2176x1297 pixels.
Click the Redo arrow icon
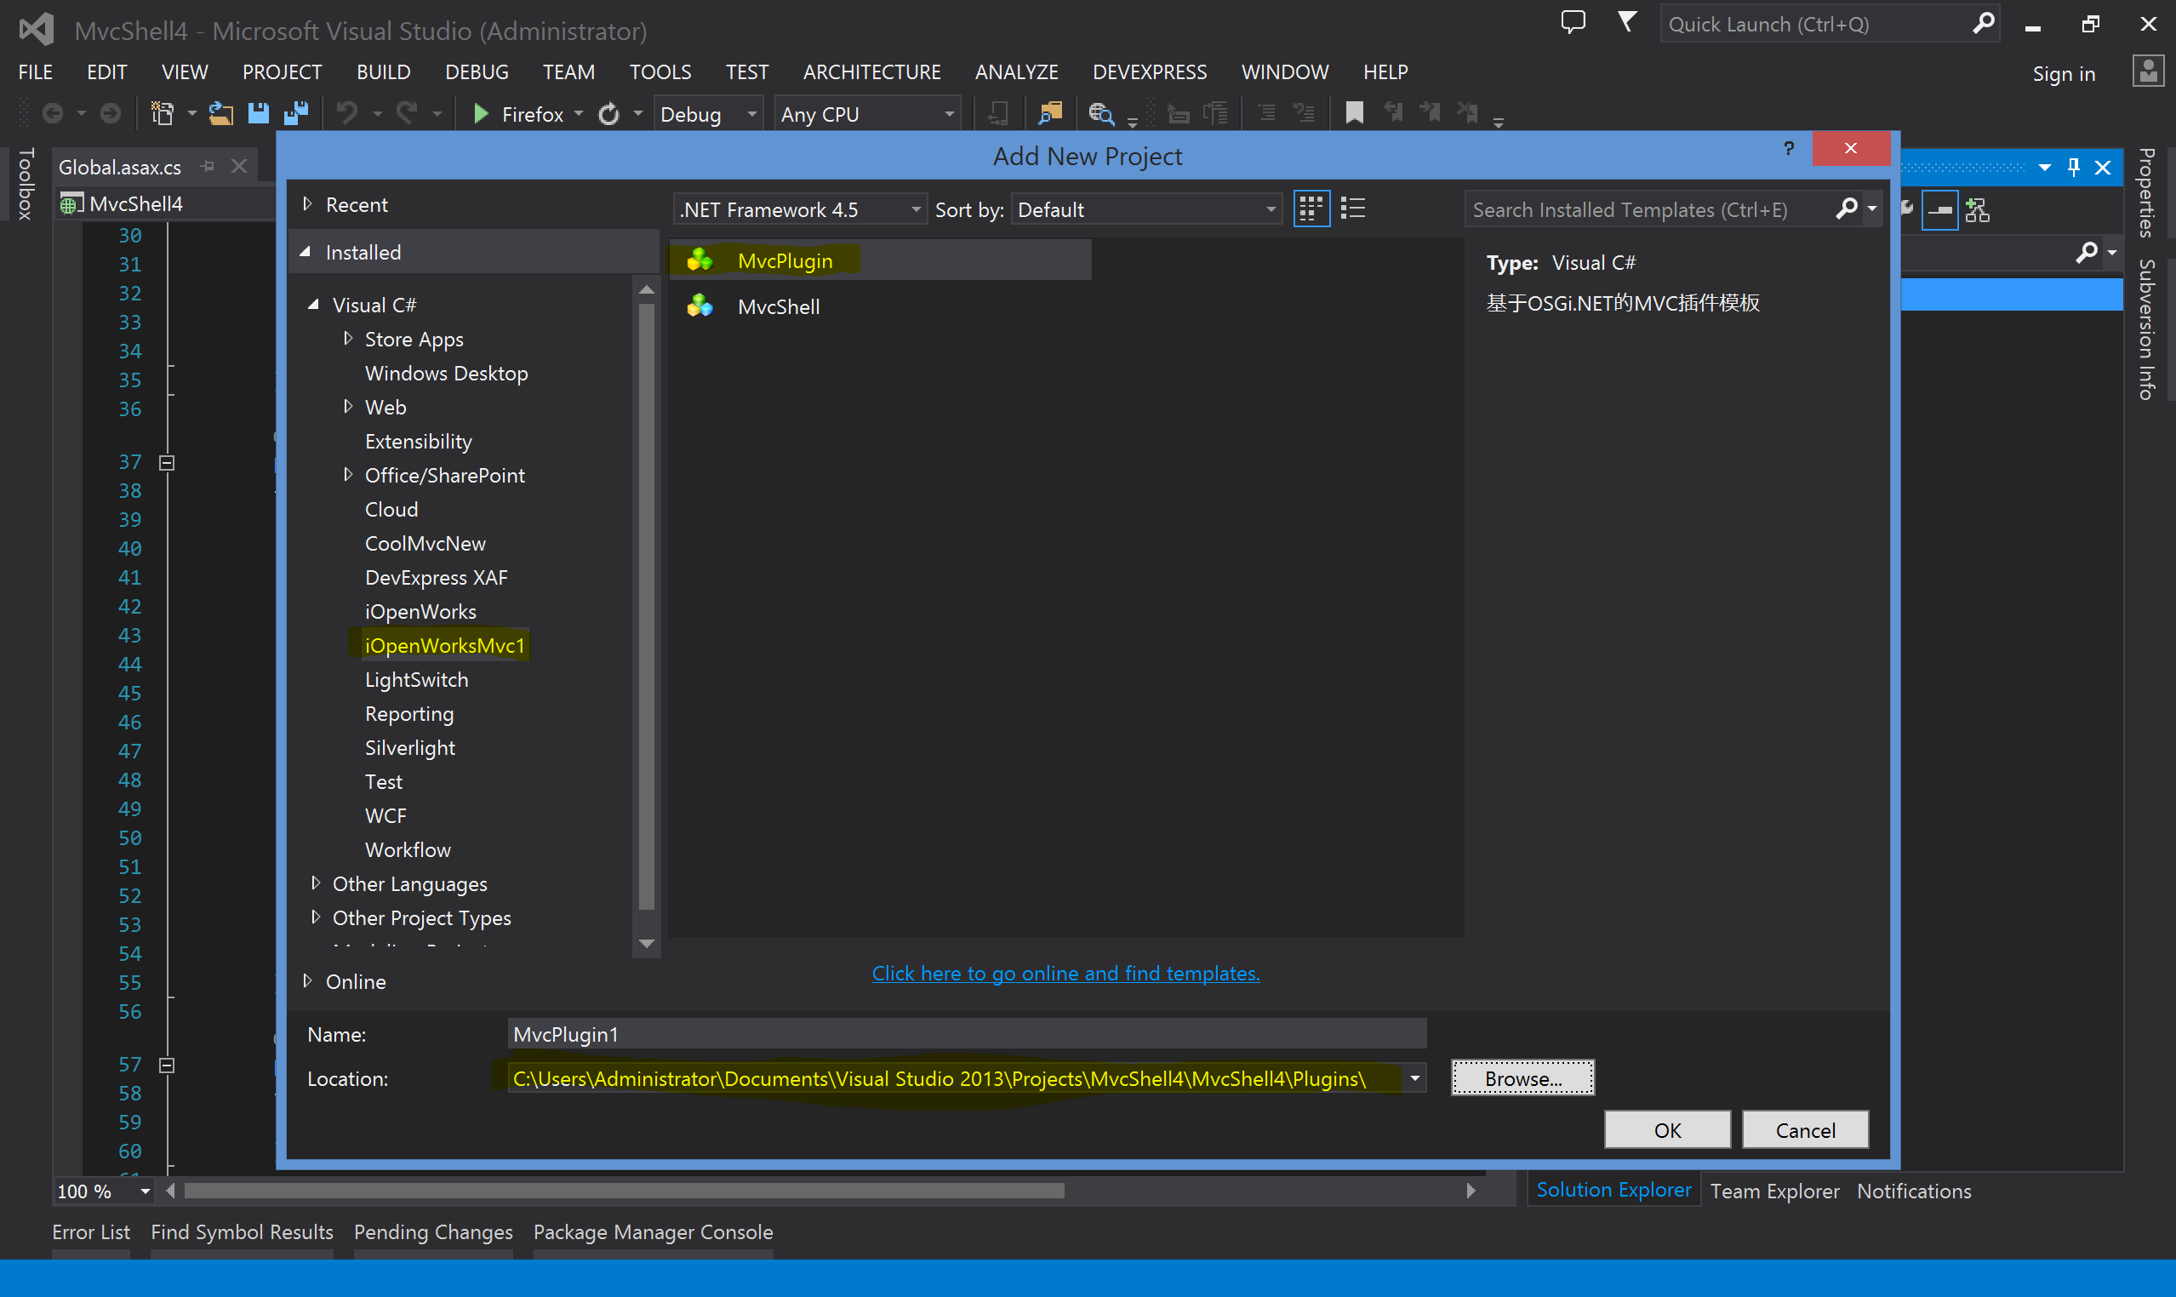pyautogui.click(x=407, y=114)
